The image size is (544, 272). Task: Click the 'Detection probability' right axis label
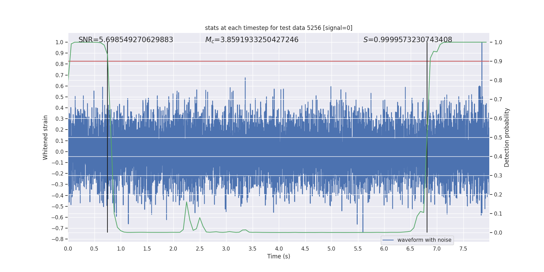click(x=507, y=137)
